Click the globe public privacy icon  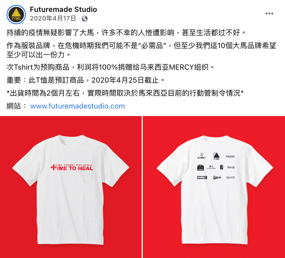pyautogui.click(x=85, y=19)
